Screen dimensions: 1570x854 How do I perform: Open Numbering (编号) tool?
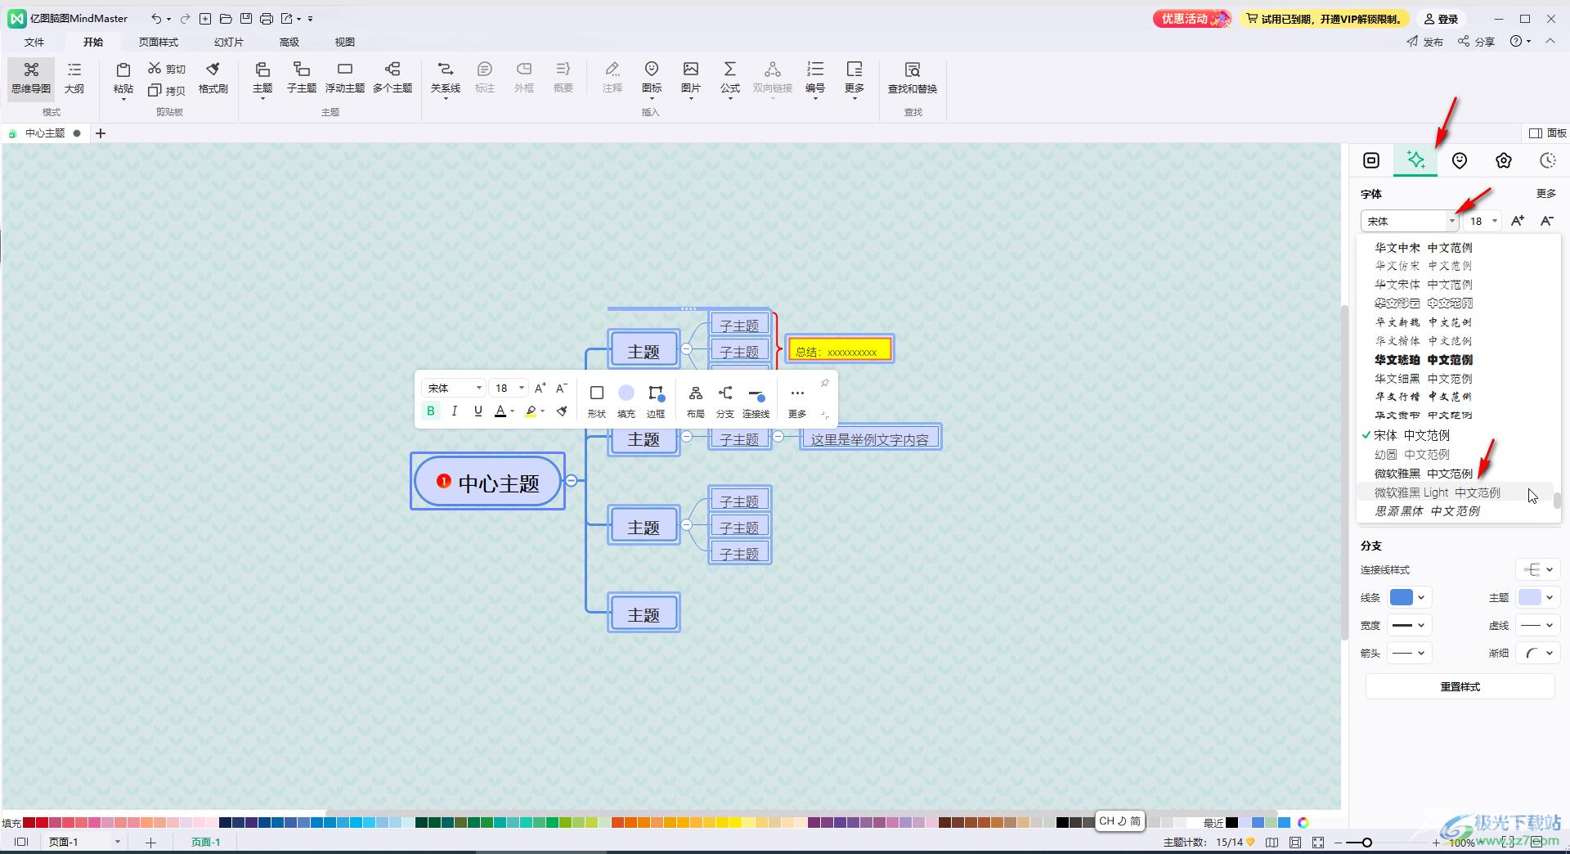(815, 79)
